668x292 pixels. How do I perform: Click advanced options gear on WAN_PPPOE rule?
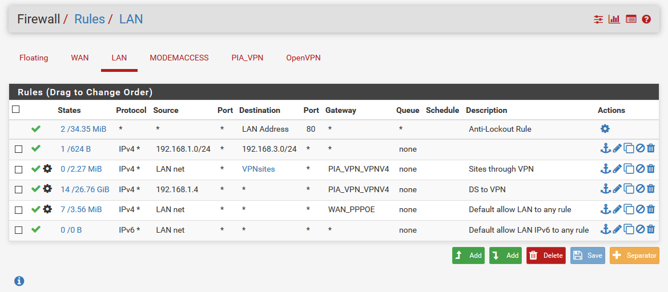pyautogui.click(x=47, y=209)
